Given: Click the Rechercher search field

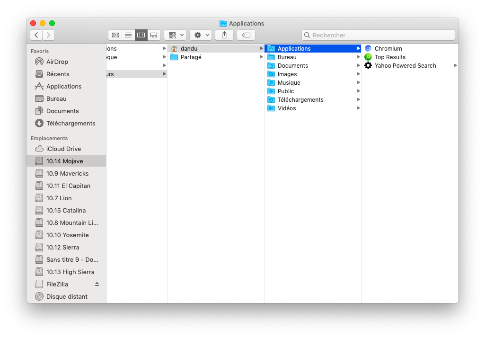Looking at the screenshot, I should (378, 35).
